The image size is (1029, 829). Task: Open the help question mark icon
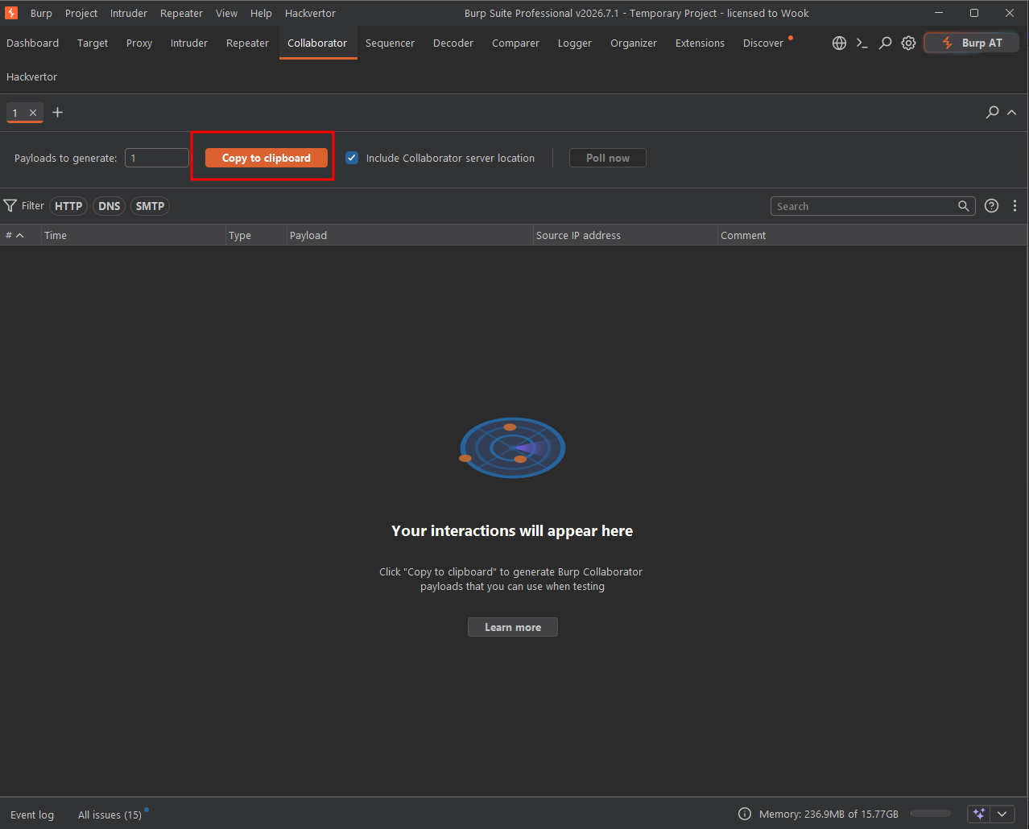click(992, 206)
